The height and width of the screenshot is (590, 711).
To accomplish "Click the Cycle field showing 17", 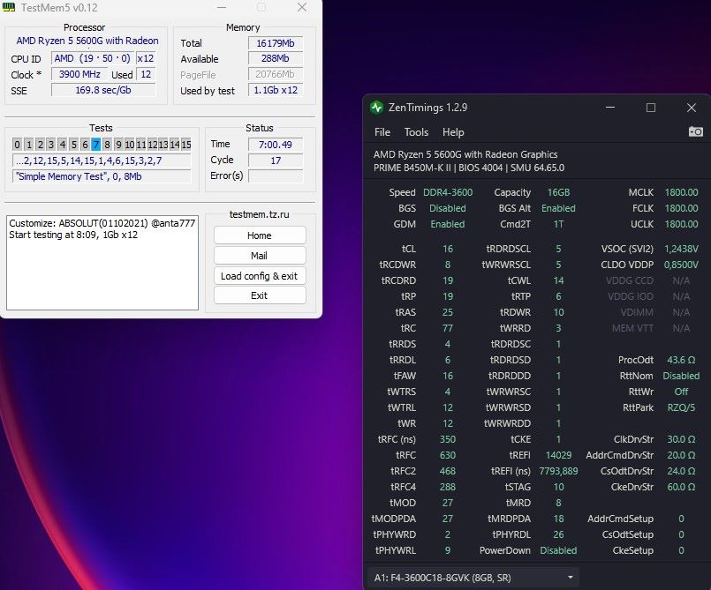I will point(276,161).
